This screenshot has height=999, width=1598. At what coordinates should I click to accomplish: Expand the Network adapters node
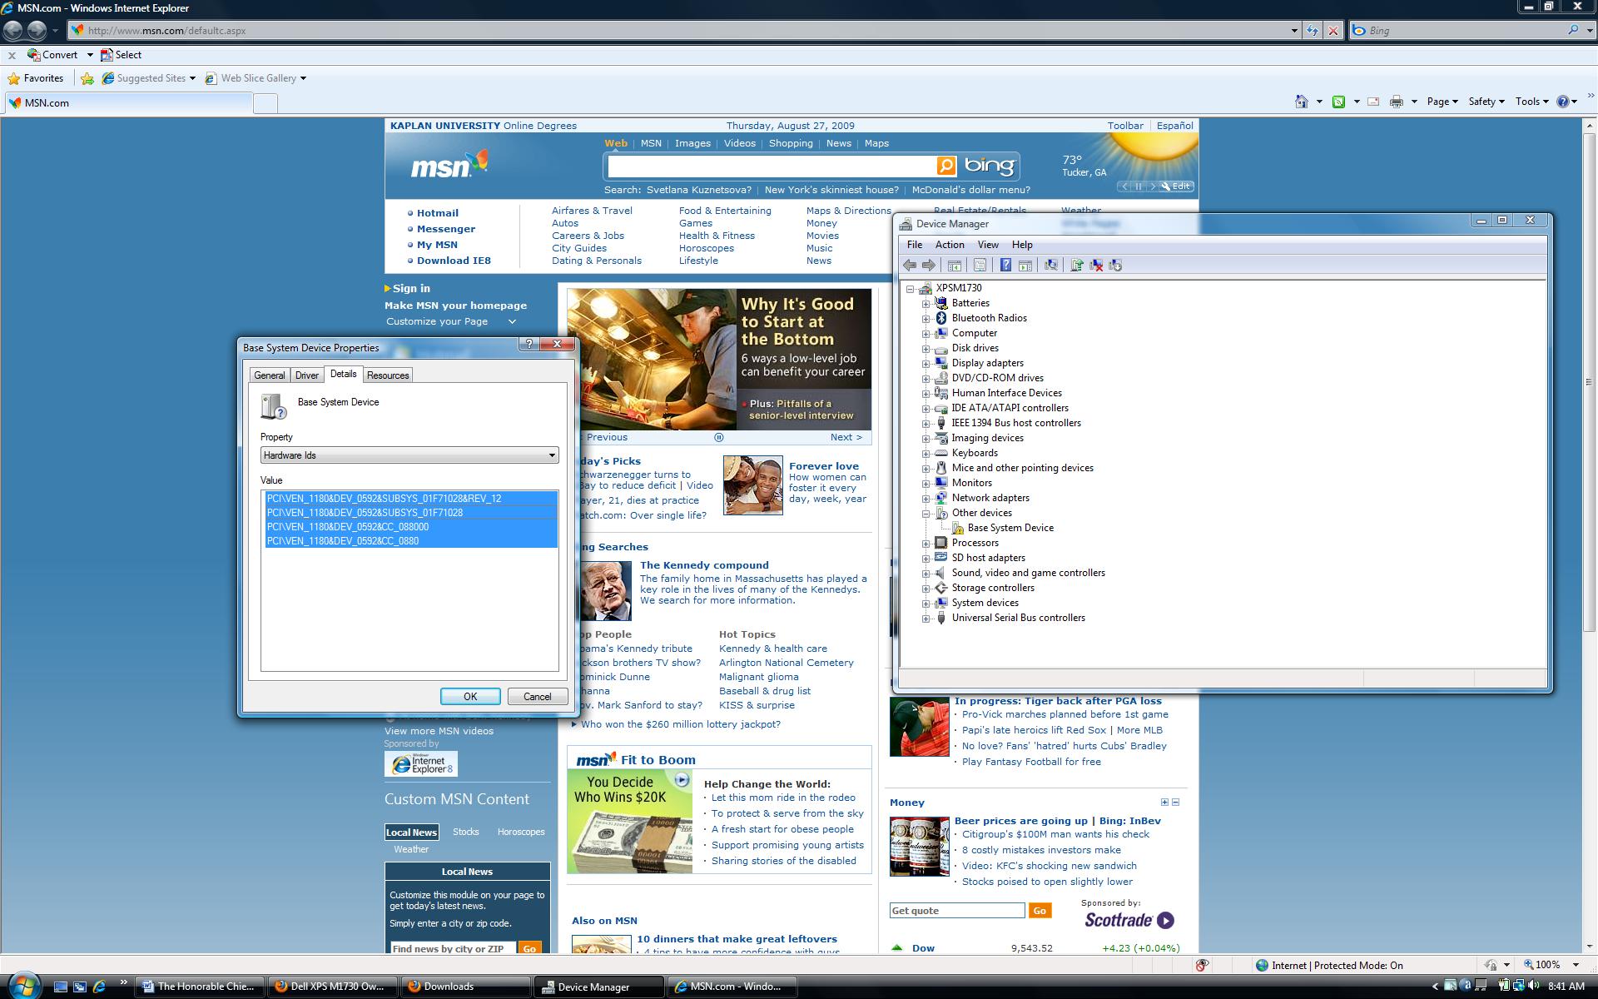click(926, 499)
